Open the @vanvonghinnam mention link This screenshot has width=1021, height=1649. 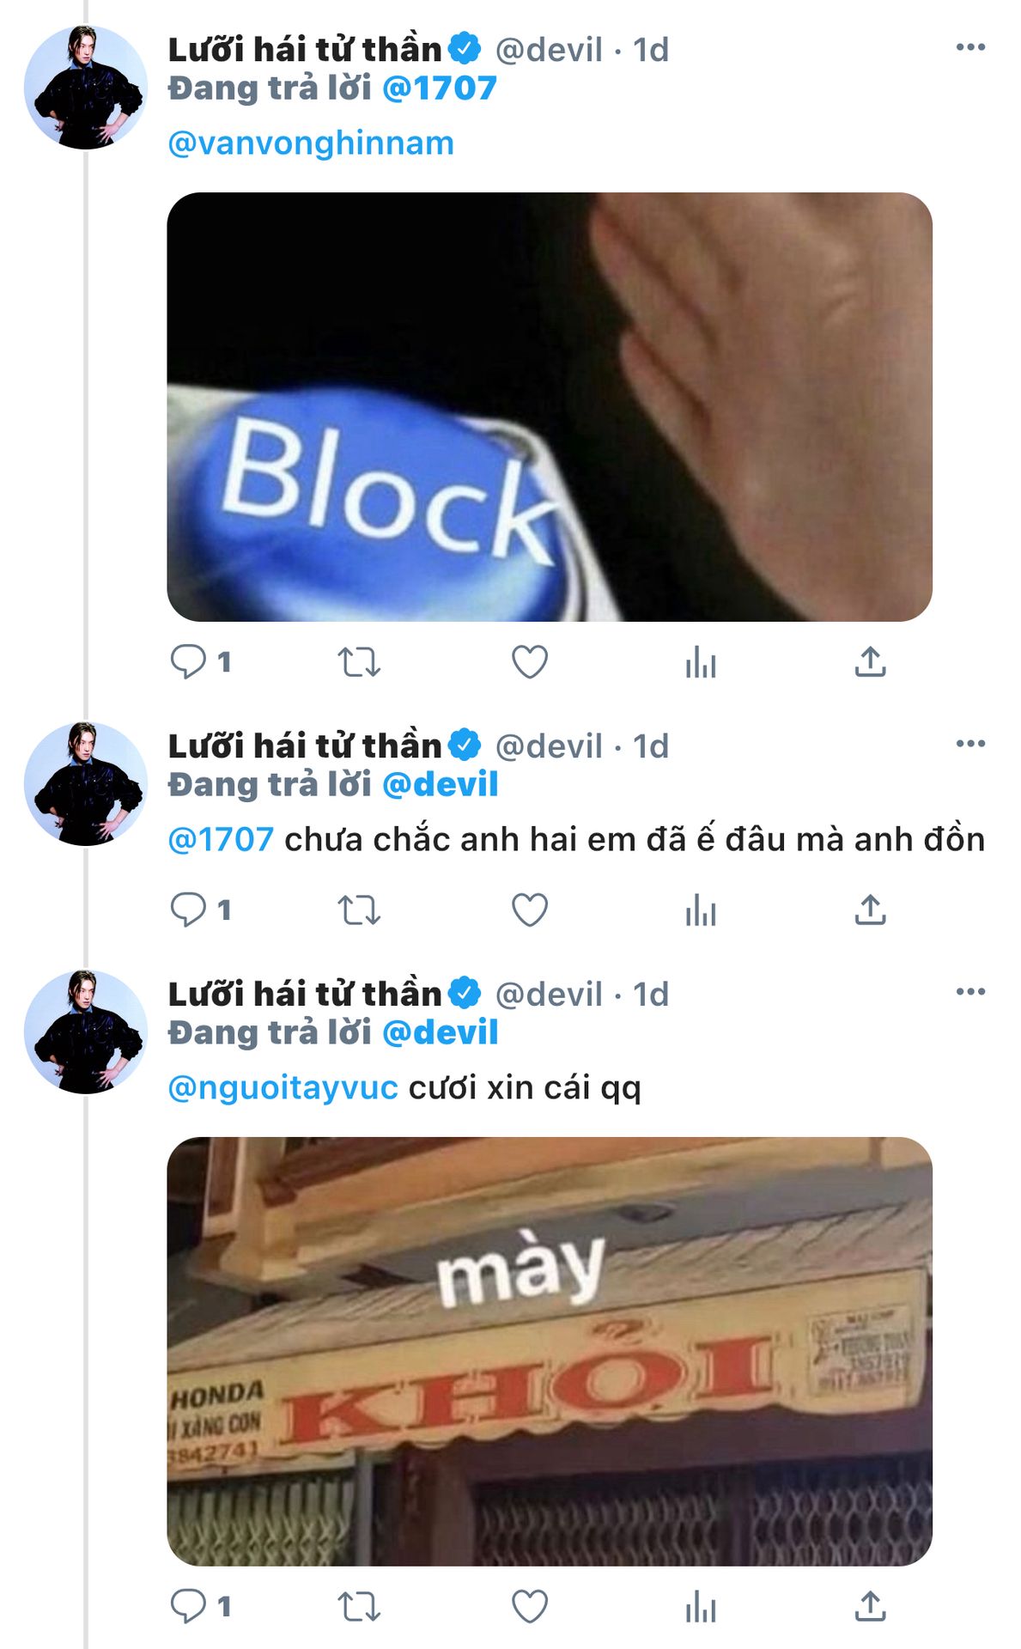pos(310,143)
